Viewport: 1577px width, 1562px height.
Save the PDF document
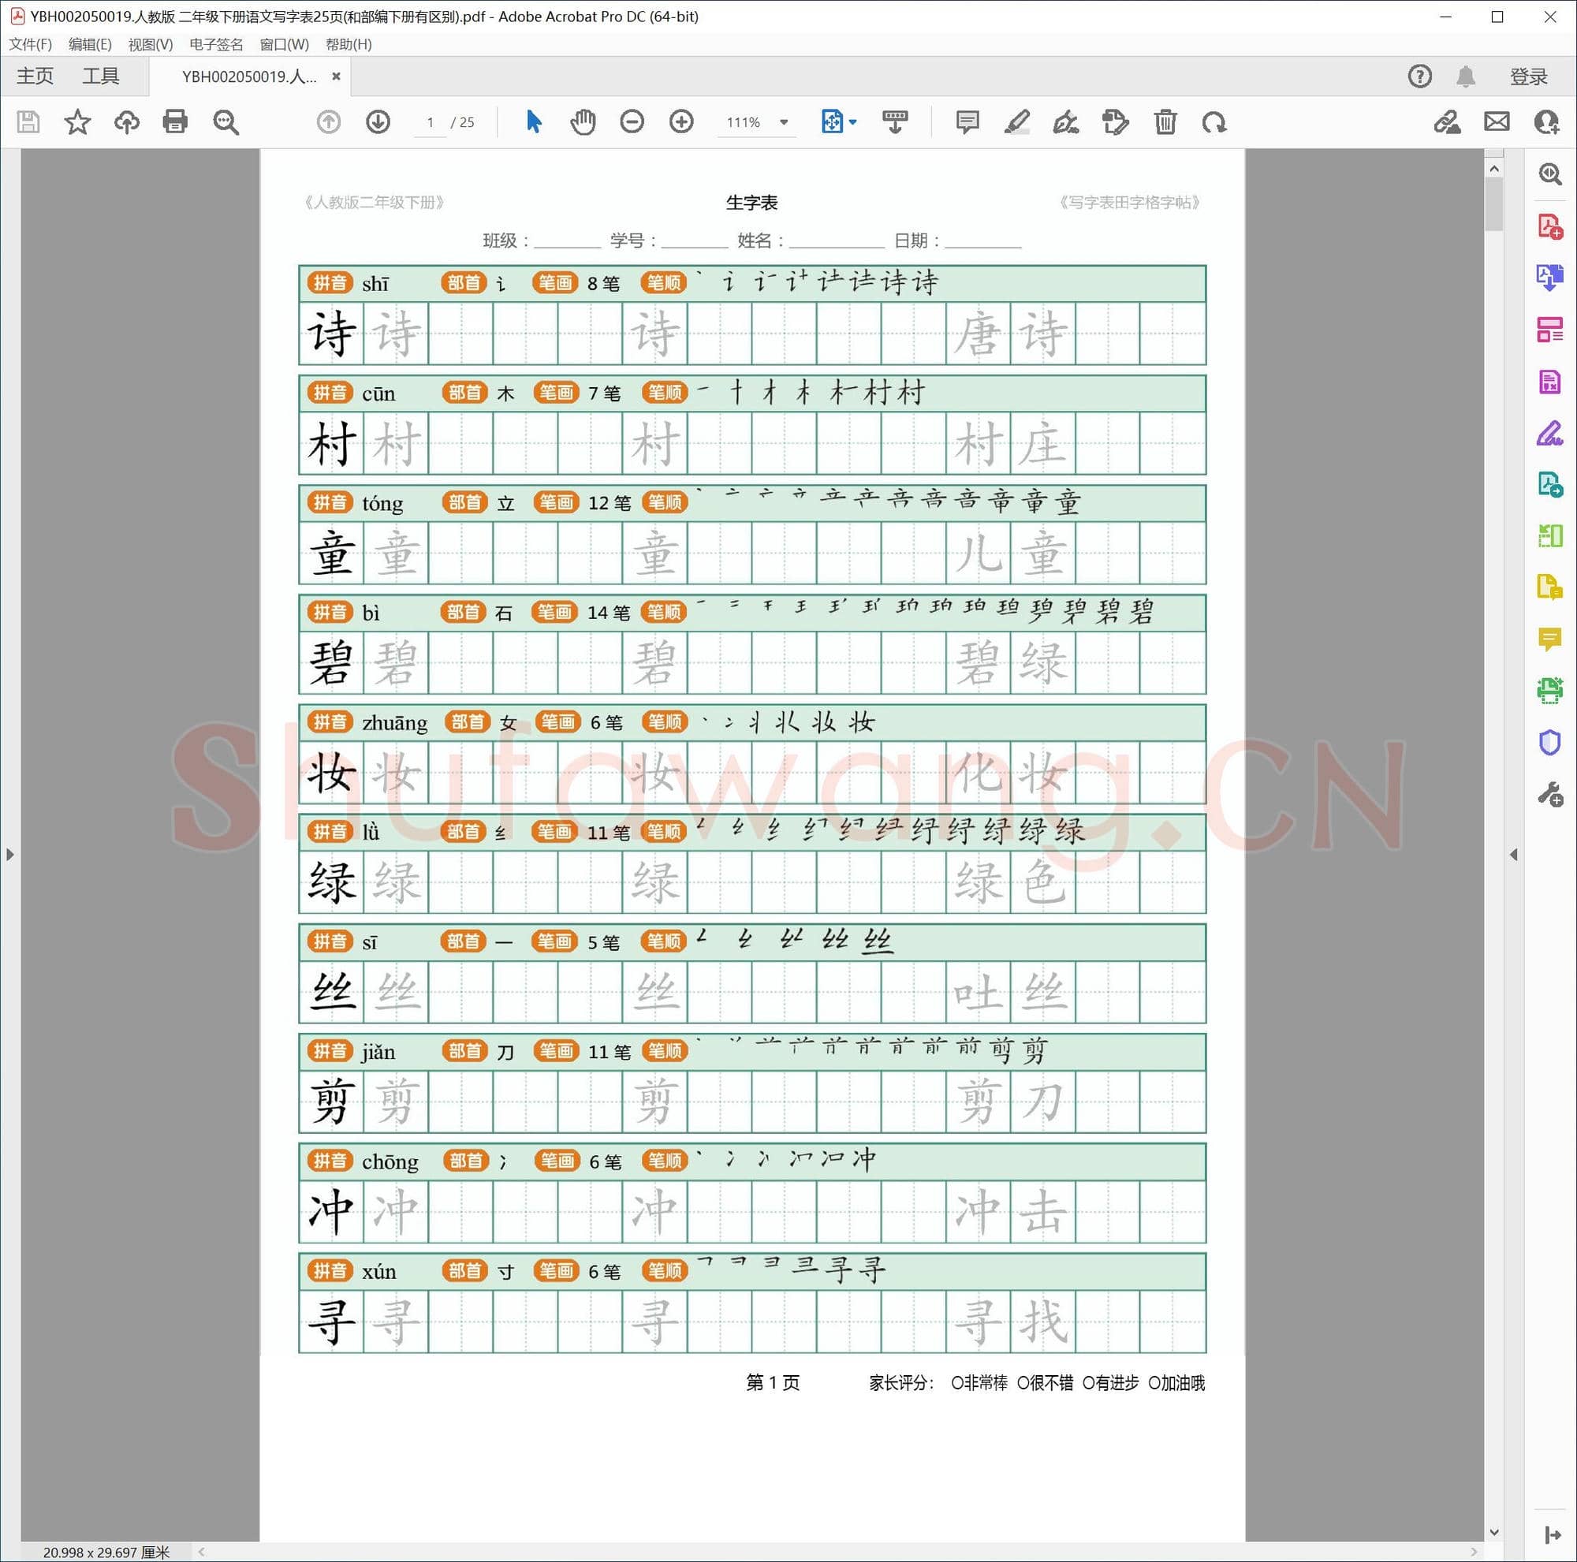27,122
